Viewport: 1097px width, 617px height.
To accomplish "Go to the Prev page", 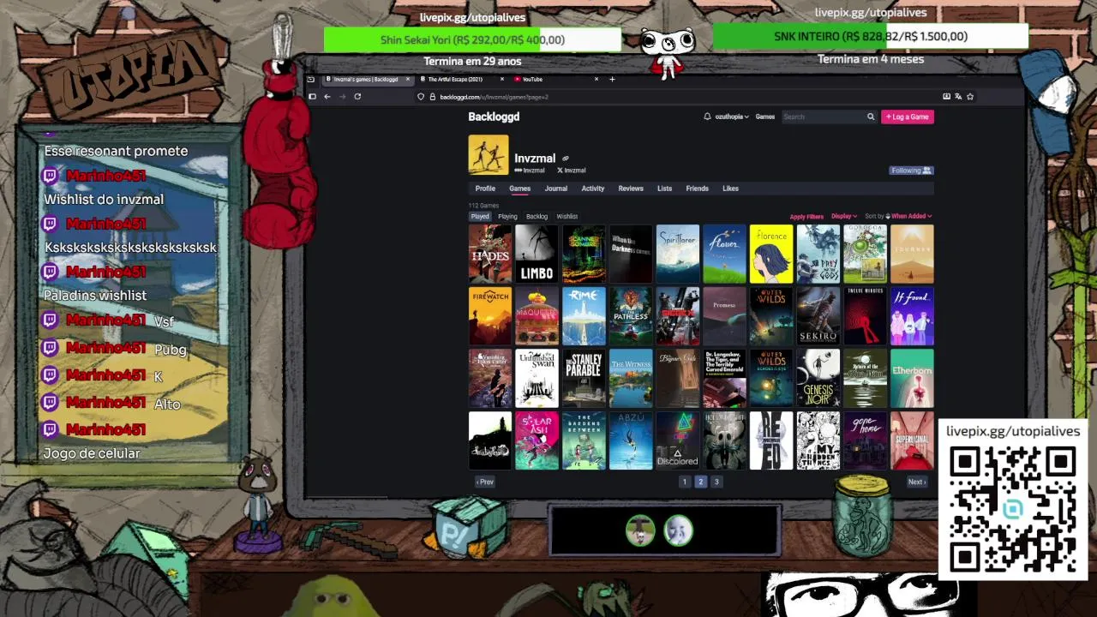I will coord(485,482).
